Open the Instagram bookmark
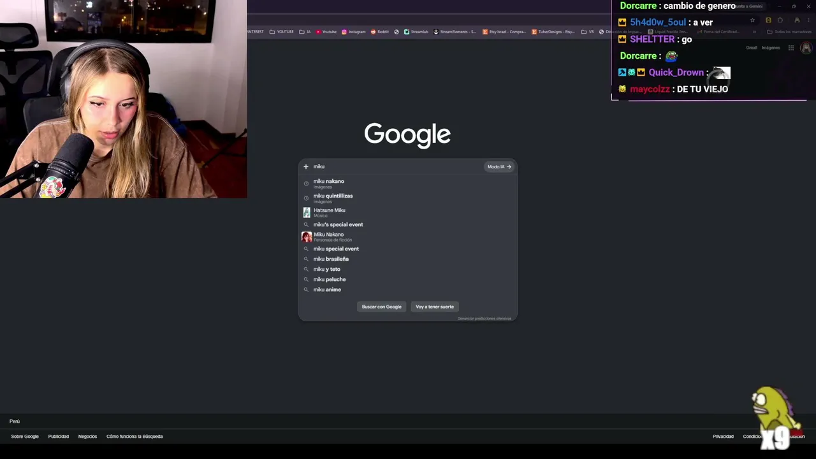816x459 pixels. 354,32
